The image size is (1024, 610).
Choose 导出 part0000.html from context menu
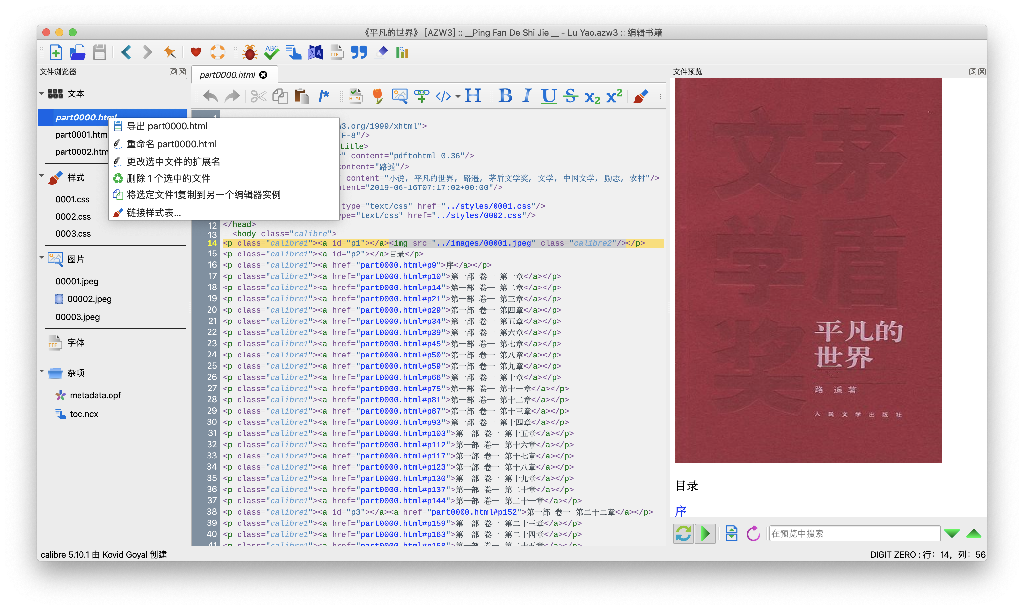click(x=223, y=126)
